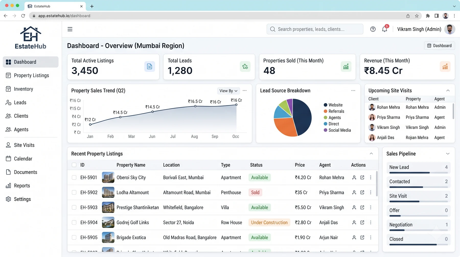The image size is (460, 257).
Task: Open the View By dropdown
Action: pos(228,91)
